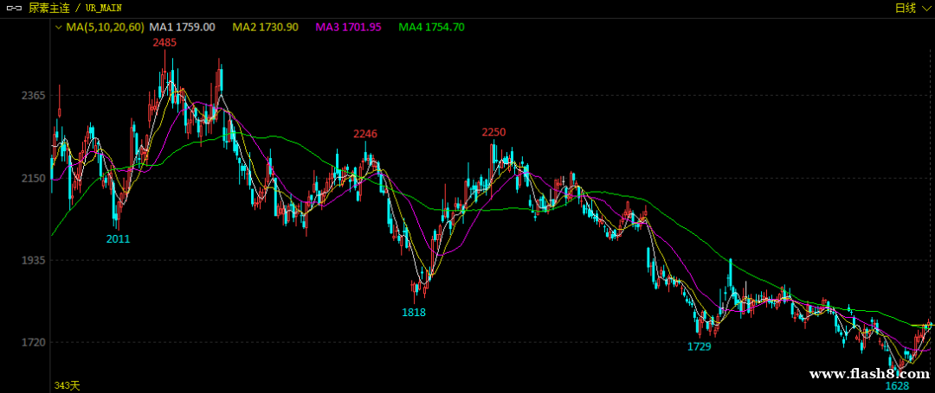The width and height of the screenshot is (935, 393).
Task: Click the 1818 trough price label
Action: (x=414, y=312)
